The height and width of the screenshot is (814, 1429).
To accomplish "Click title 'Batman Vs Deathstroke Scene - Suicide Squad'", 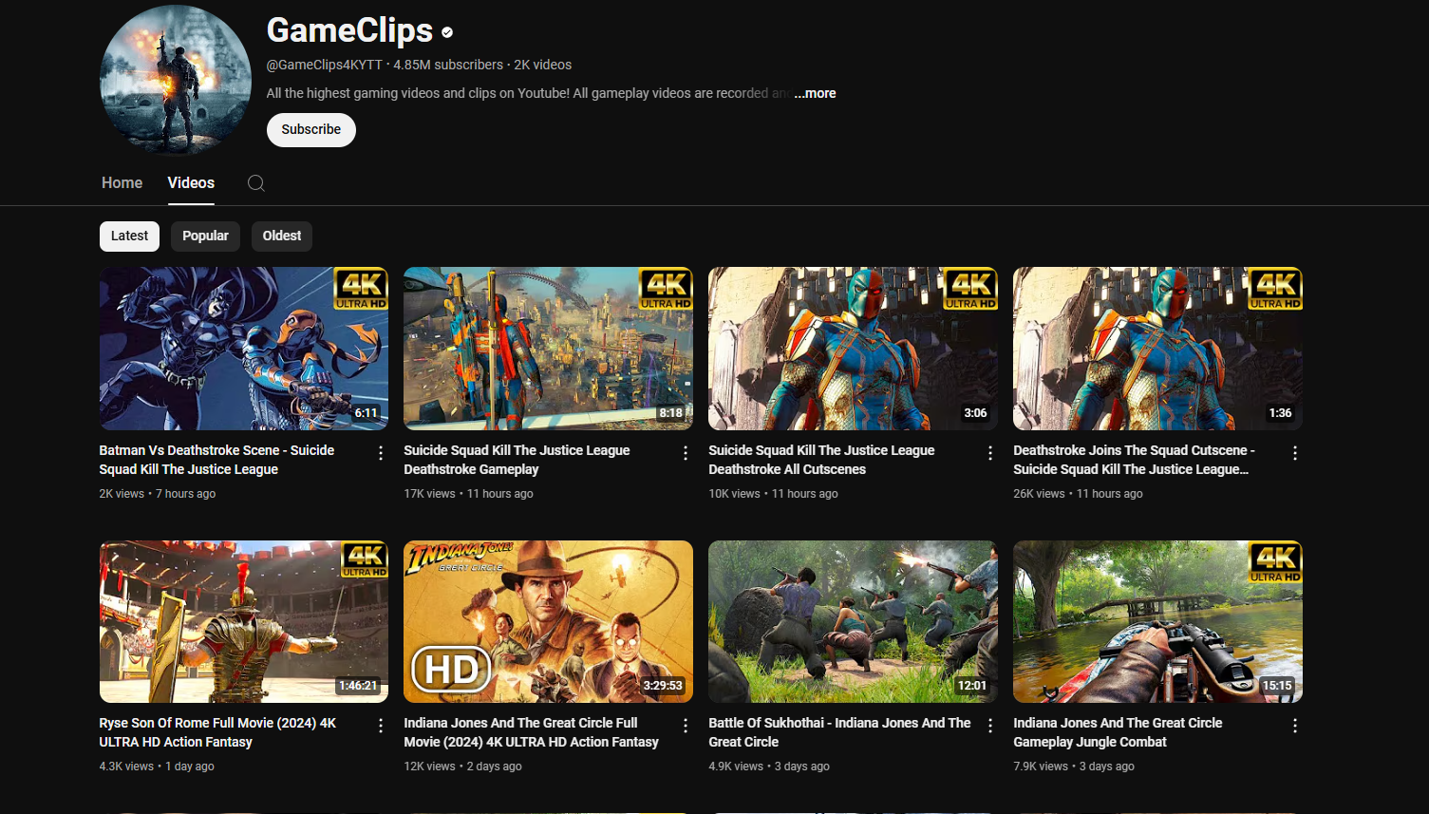I will (x=216, y=460).
